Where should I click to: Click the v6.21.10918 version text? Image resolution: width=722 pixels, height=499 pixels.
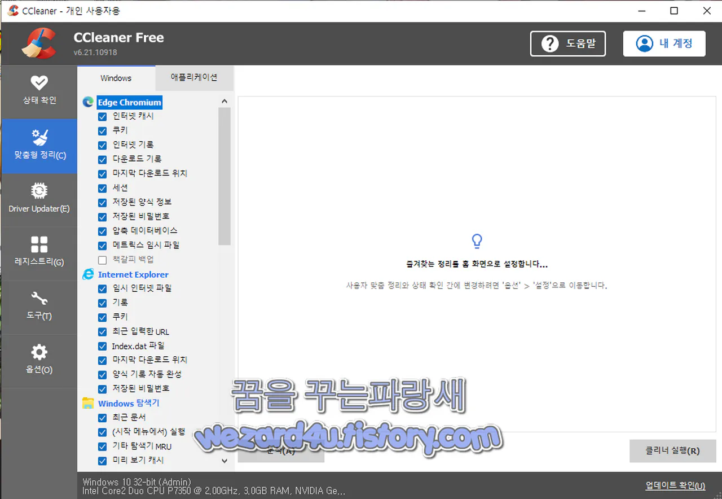(x=95, y=52)
